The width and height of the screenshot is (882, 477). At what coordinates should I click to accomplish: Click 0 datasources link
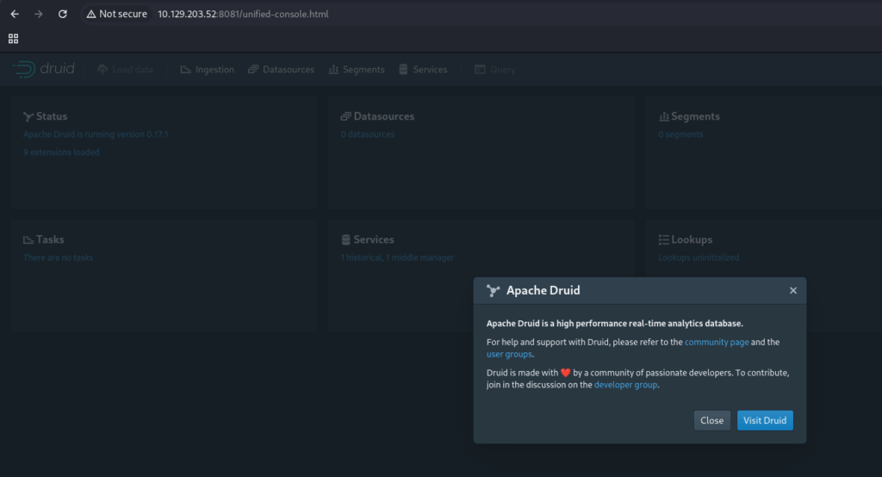(x=367, y=133)
